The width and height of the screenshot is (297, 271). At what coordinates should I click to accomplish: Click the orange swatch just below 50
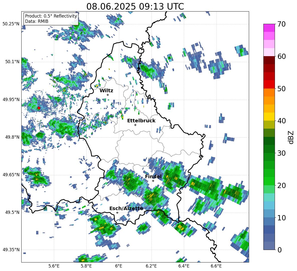coord(269,92)
